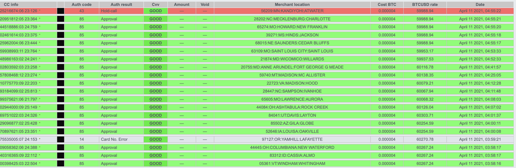Click auth code 14 in the grey row
The width and height of the screenshot is (516, 168).
[81, 139]
